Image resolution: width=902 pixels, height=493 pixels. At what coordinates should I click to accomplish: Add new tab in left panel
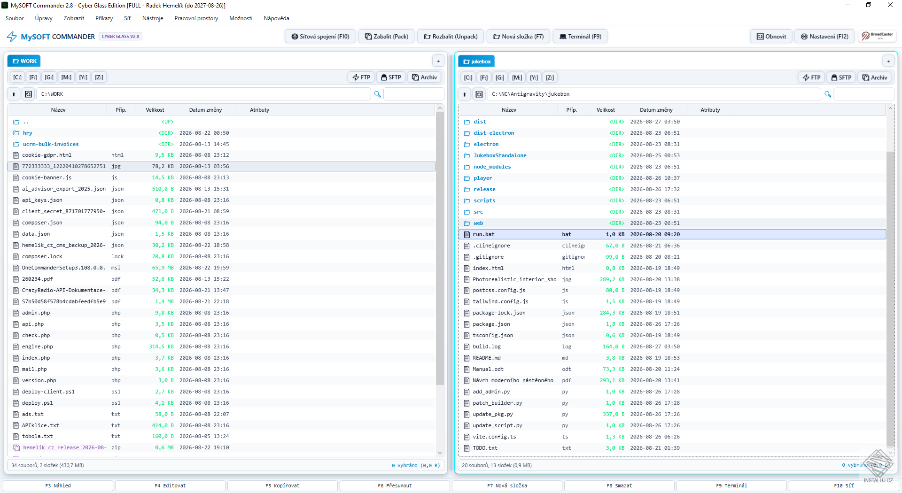pyautogui.click(x=438, y=61)
